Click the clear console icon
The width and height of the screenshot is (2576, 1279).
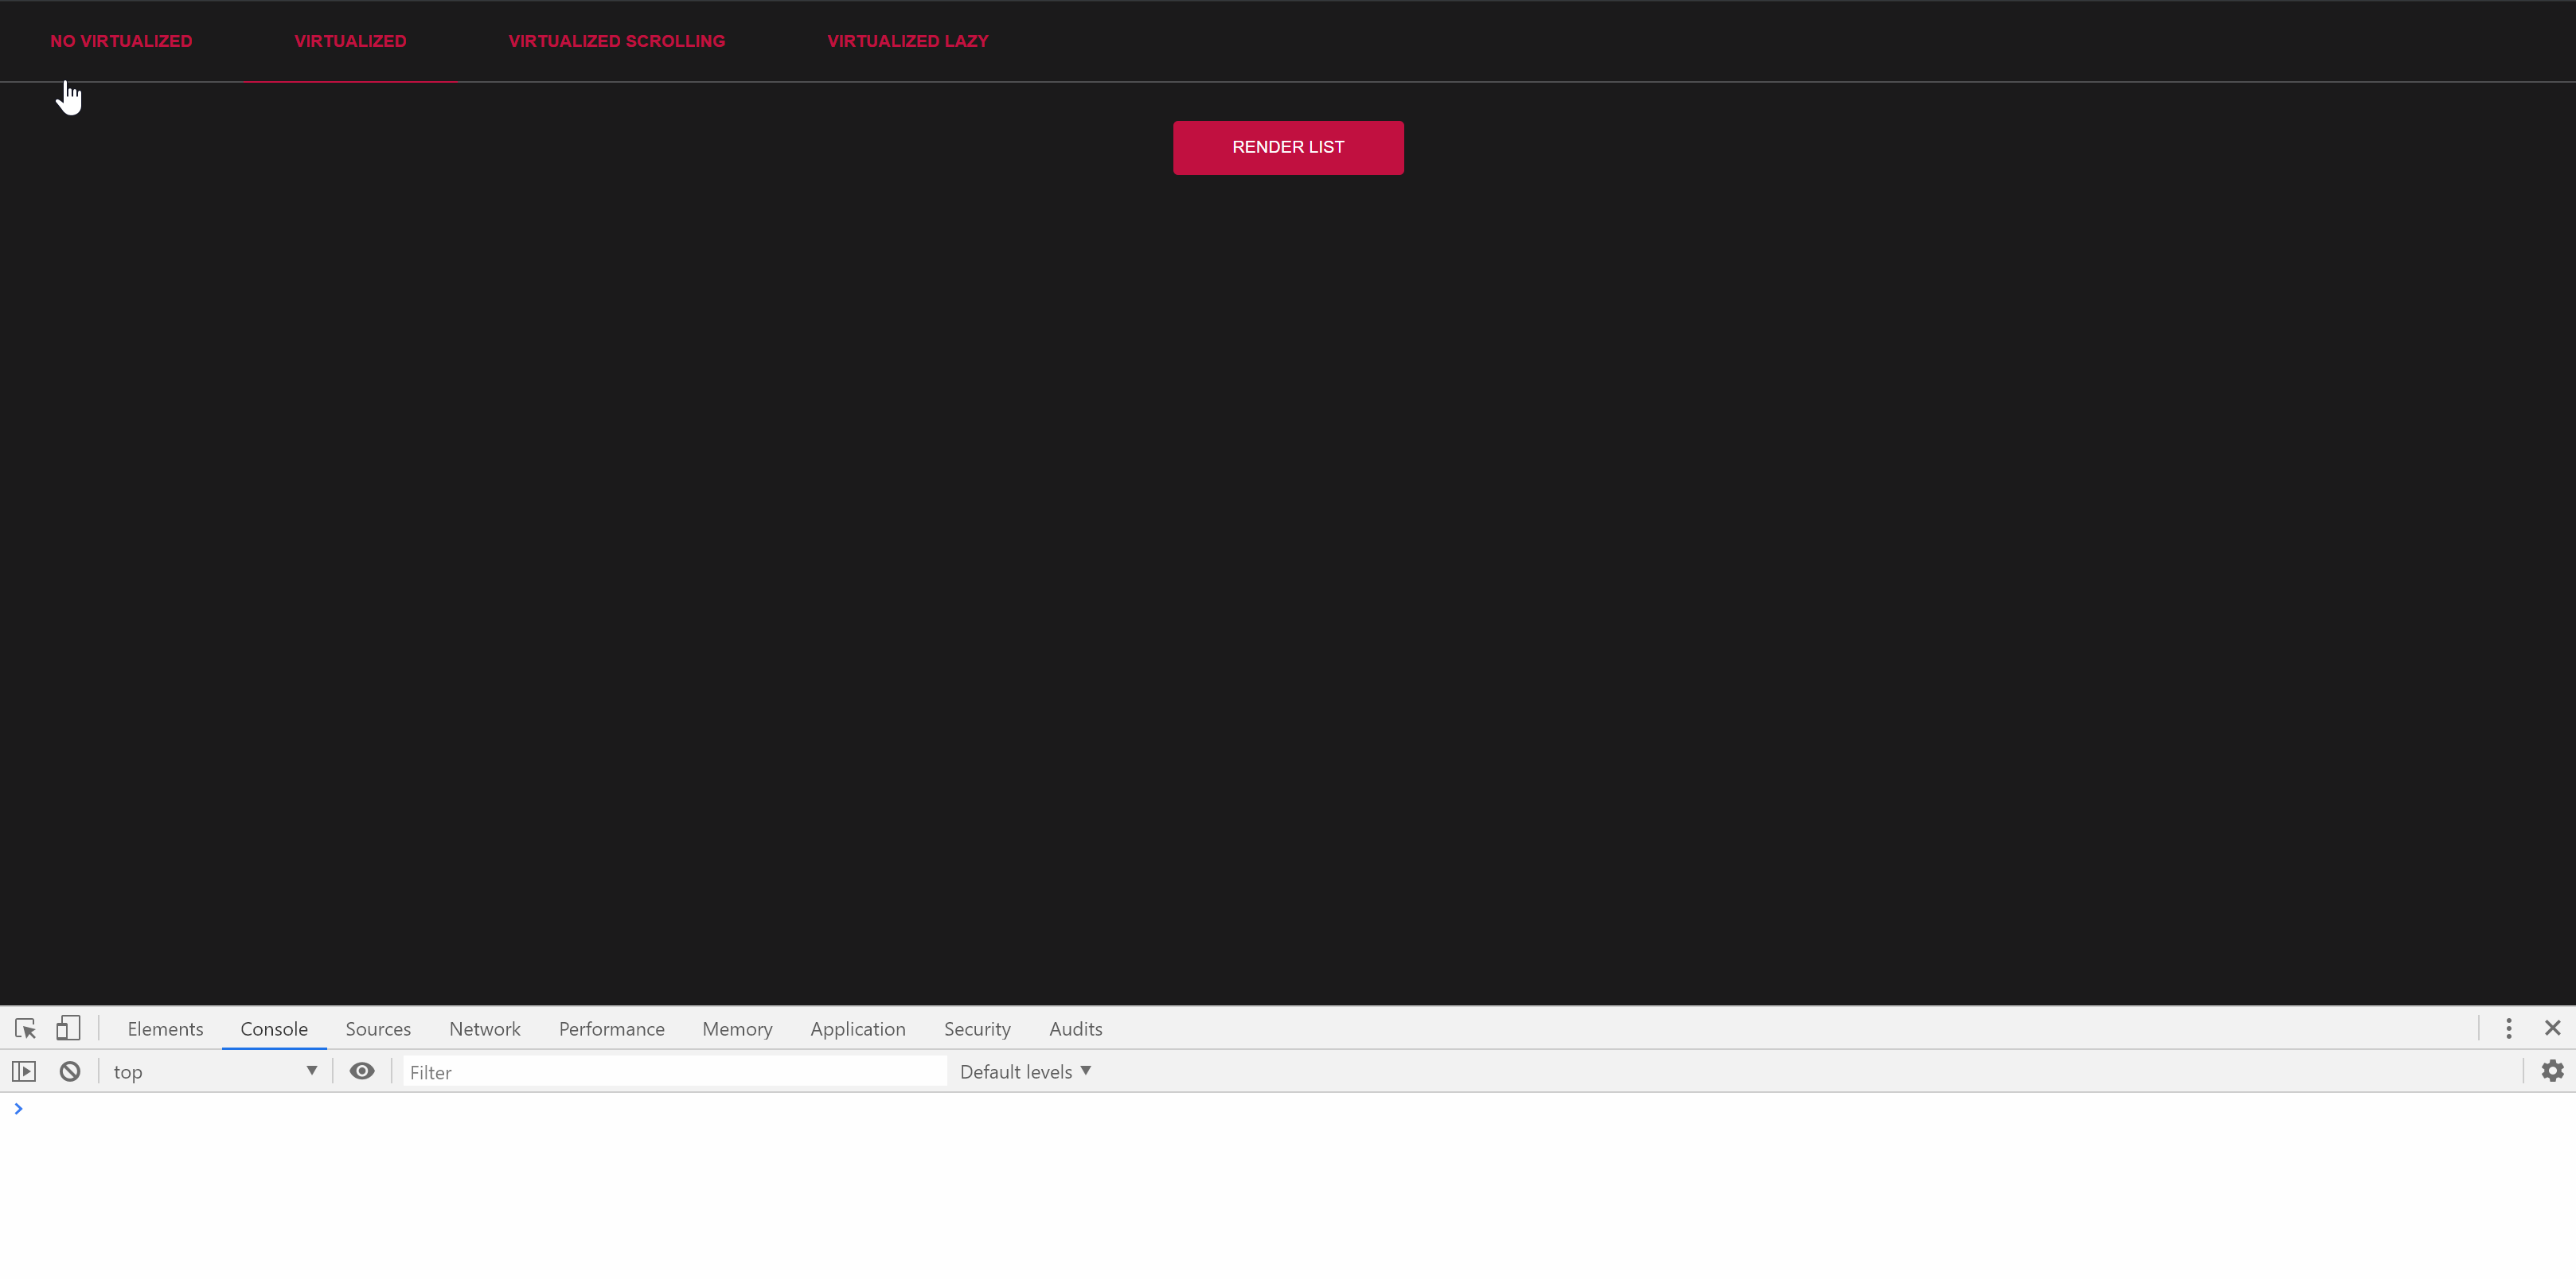click(71, 1071)
